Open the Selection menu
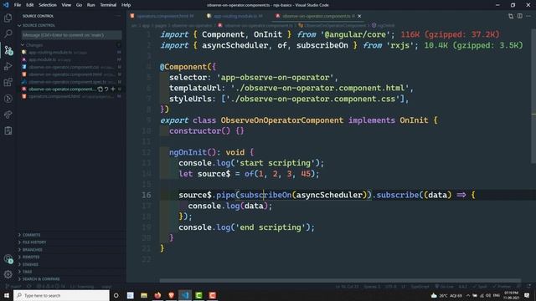Screen dimensions: 536x301 tap(48, 5)
